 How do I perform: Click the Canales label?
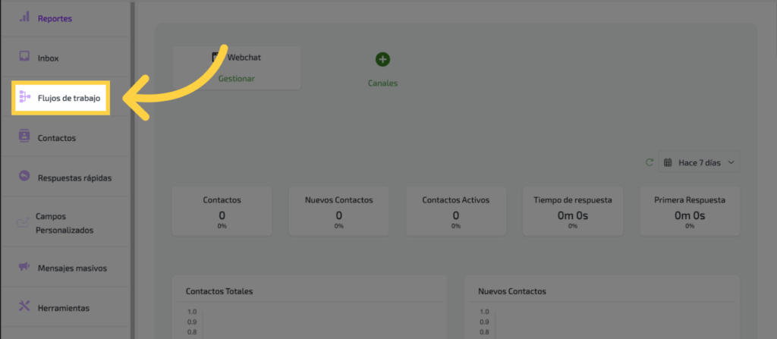tap(382, 83)
